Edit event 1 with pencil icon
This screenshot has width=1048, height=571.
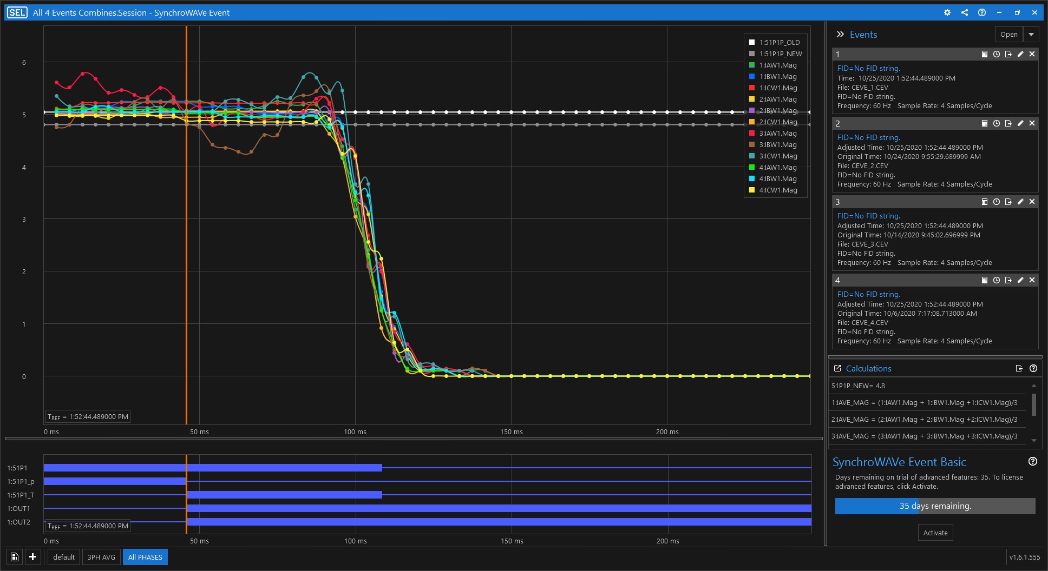[1020, 54]
